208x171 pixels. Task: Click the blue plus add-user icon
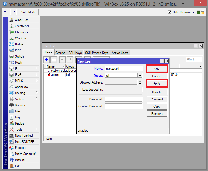pos(47,60)
